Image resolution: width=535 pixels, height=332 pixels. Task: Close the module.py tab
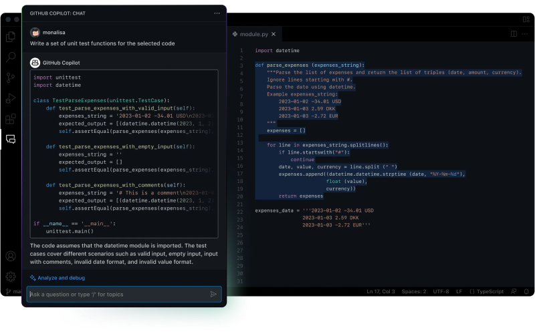274,33
